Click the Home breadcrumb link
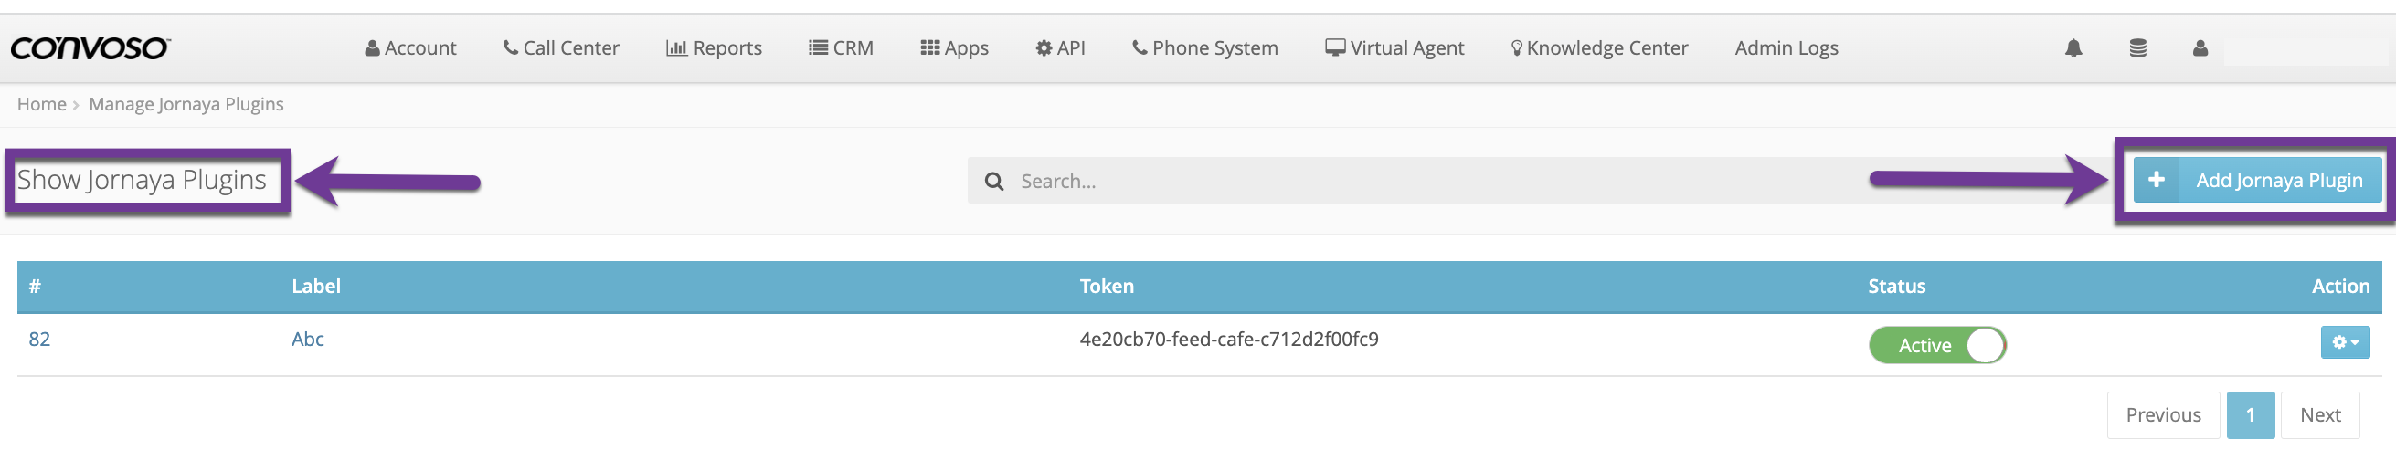This screenshot has width=2396, height=460. (x=42, y=104)
